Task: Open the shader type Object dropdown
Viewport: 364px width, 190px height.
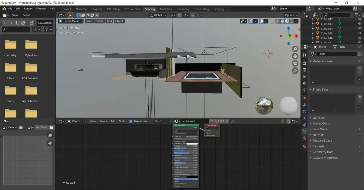Action: click(77, 121)
